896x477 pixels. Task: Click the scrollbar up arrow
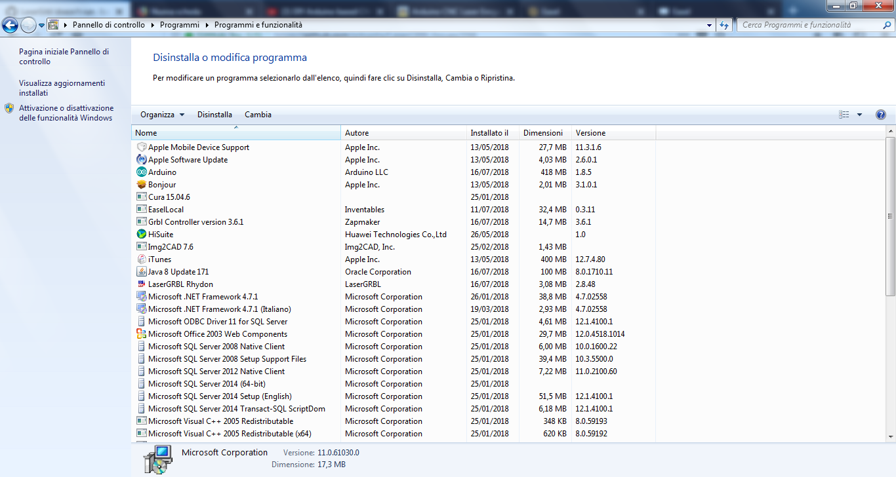coord(890,132)
